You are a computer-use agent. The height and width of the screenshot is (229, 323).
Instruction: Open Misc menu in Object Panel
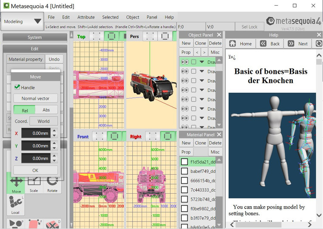pos(215,52)
